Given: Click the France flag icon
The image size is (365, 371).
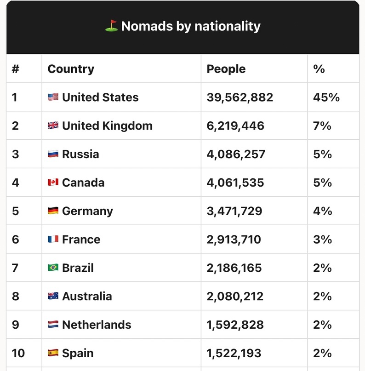Looking at the screenshot, I should pyautogui.click(x=53, y=240).
